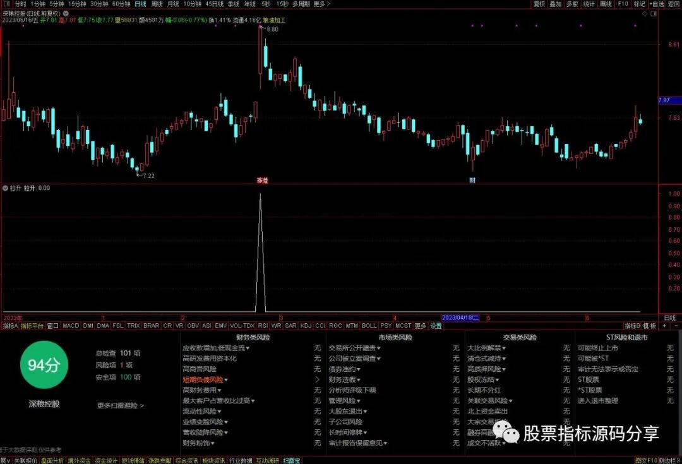Open the 板块资讯 bottom tab
This screenshot has height=464, width=682.
[x=213, y=460]
